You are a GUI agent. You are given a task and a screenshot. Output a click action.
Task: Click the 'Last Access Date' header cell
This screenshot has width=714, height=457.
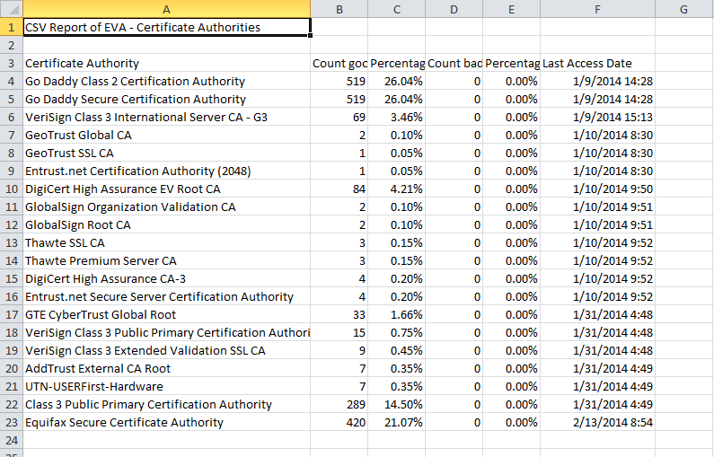click(x=597, y=63)
